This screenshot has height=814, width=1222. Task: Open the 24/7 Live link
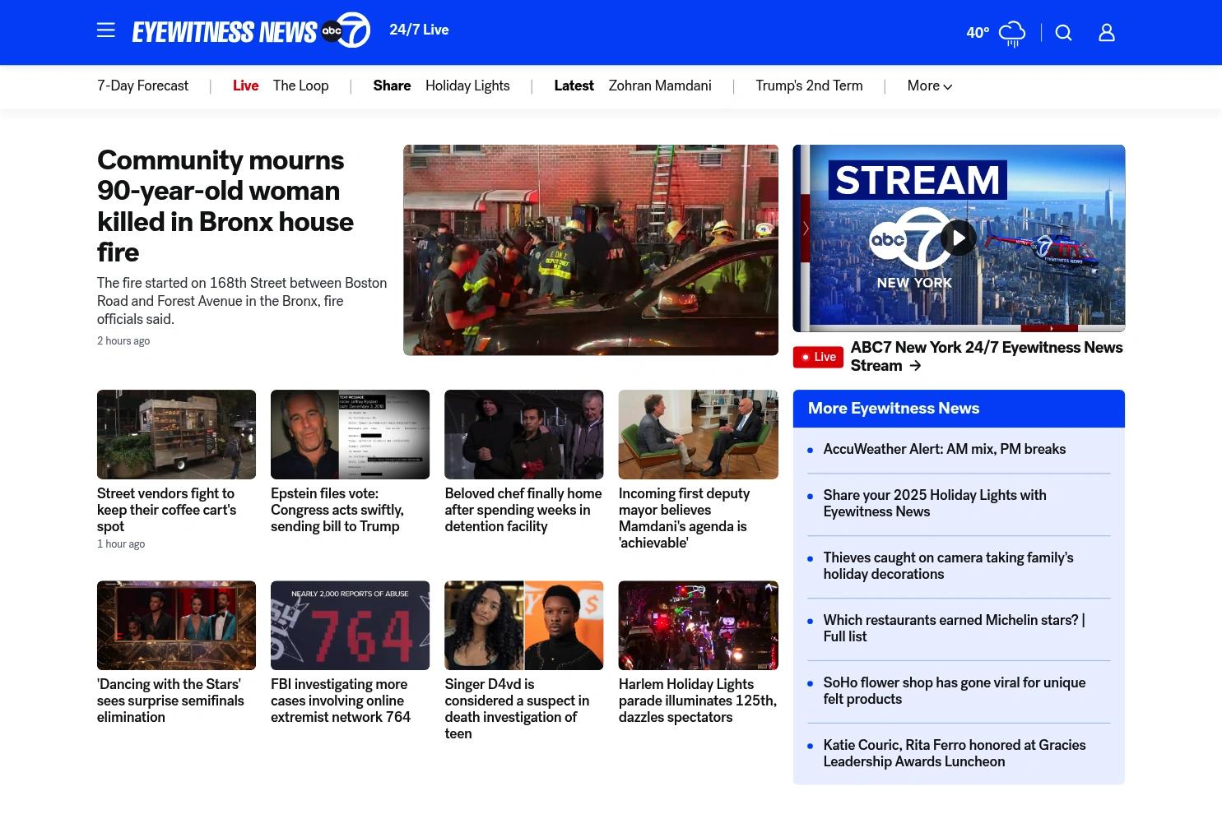click(419, 30)
